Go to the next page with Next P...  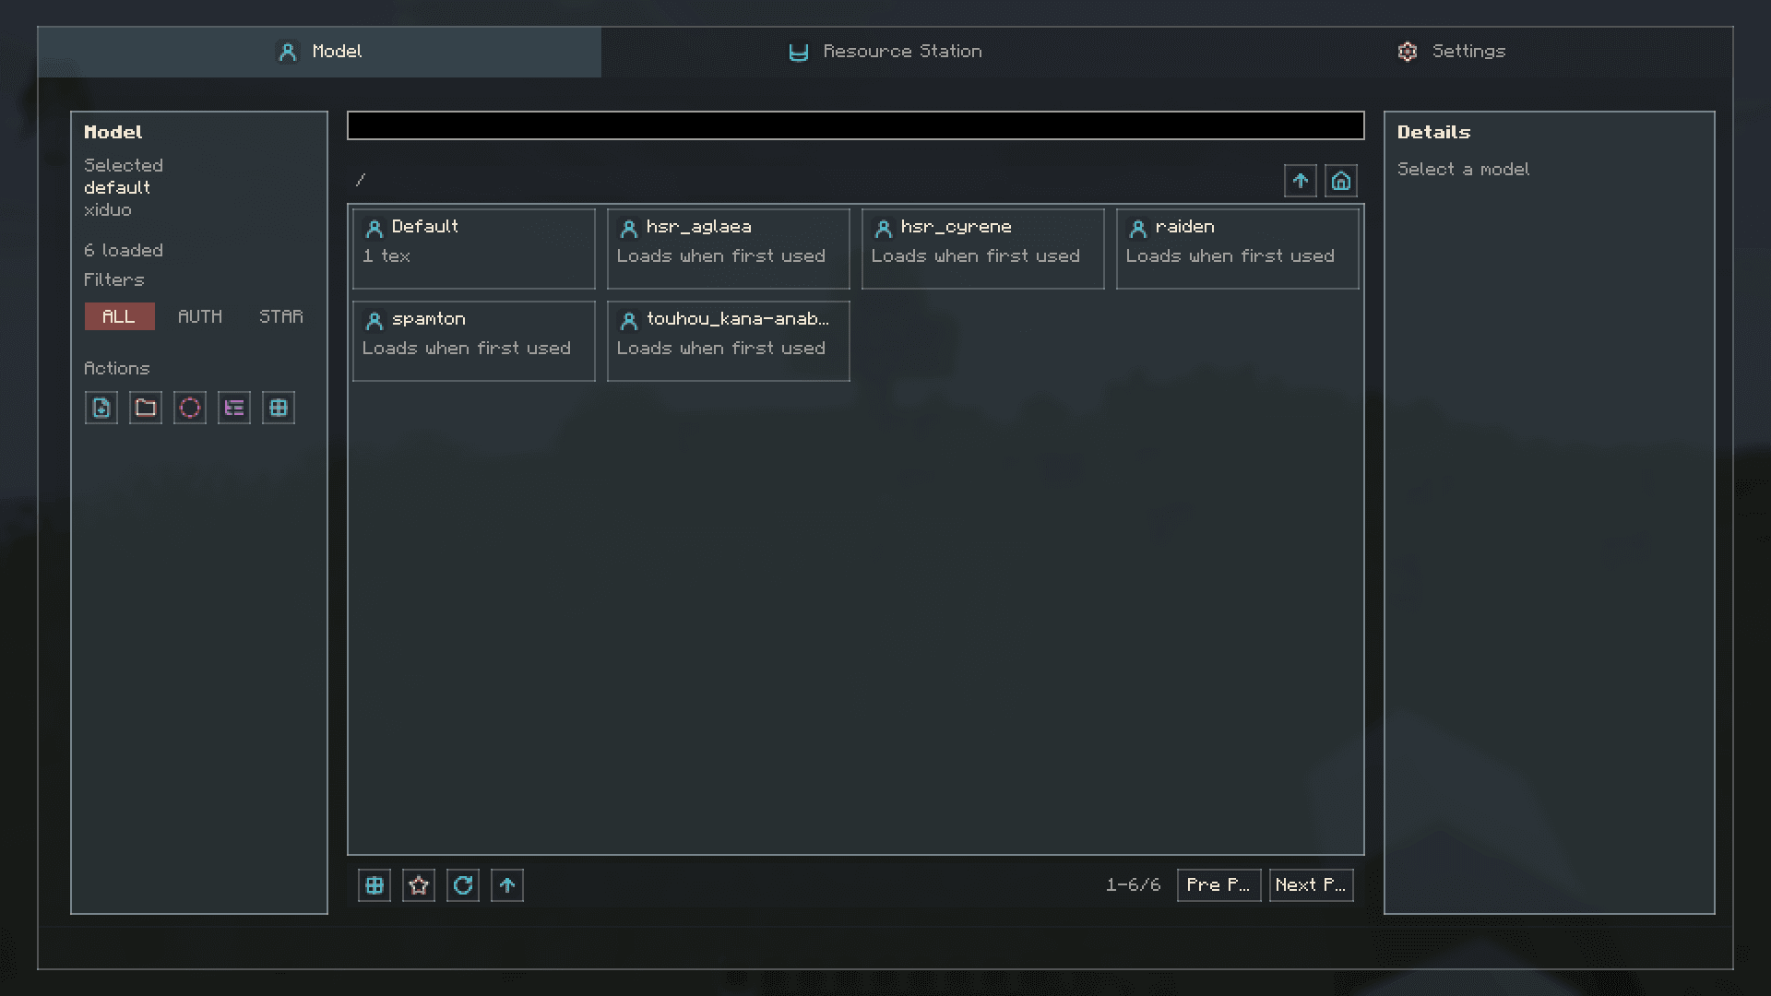click(1311, 885)
